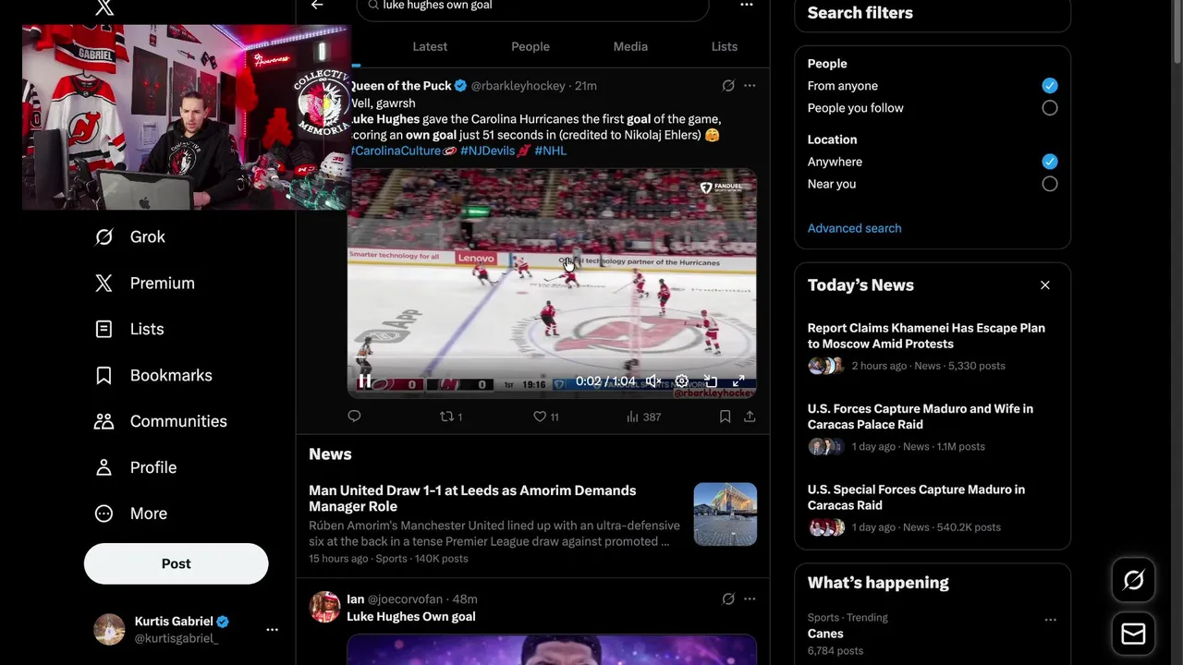Open account menu next to Kurtis Gabriel
The height and width of the screenshot is (665, 1183).
(272, 630)
